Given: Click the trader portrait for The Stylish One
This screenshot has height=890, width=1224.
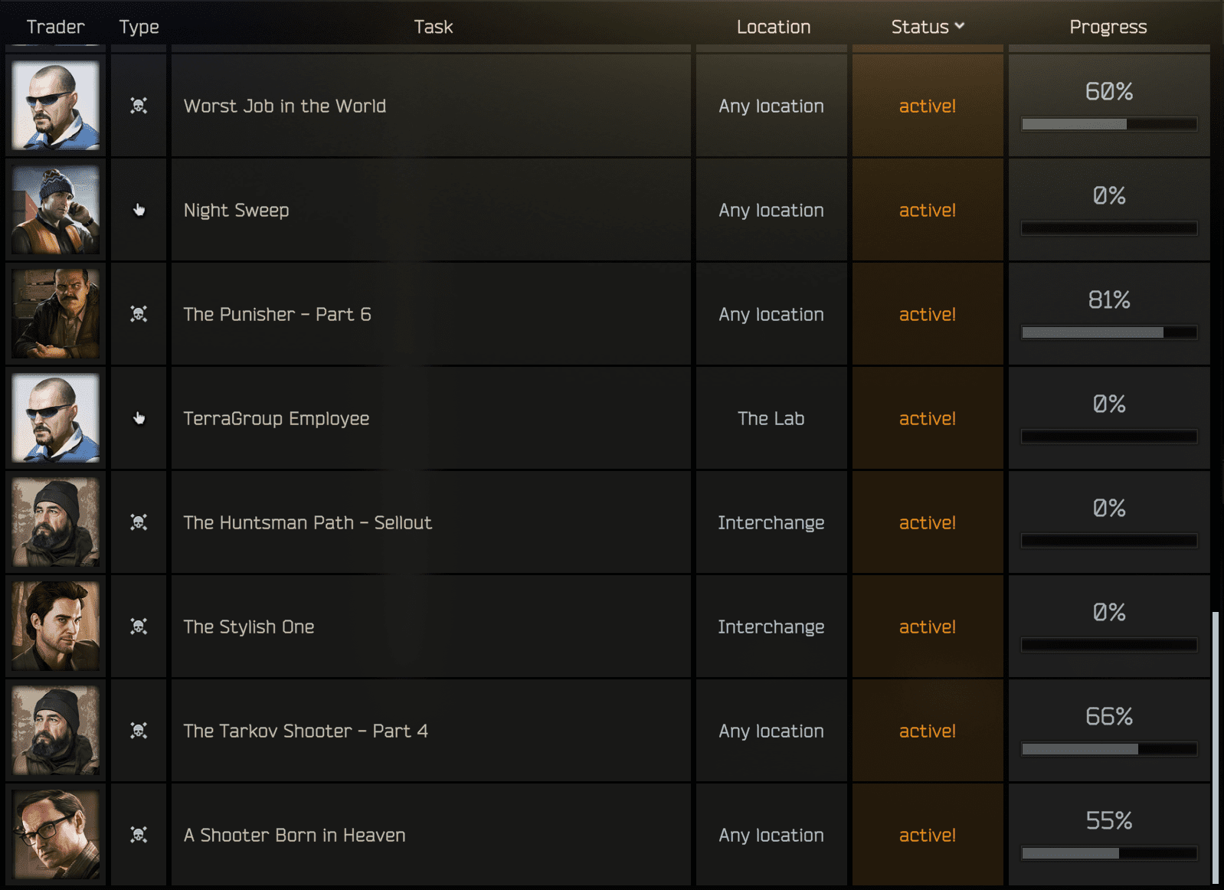Looking at the screenshot, I should coord(56,627).
